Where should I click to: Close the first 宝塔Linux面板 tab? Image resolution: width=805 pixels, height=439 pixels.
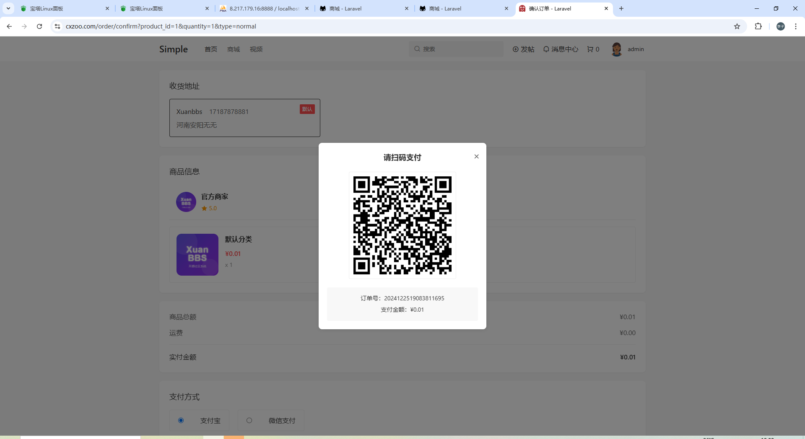(x=107, y=8)
